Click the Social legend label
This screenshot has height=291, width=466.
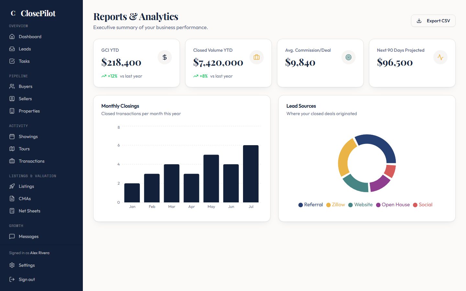(x=426, y=205)
